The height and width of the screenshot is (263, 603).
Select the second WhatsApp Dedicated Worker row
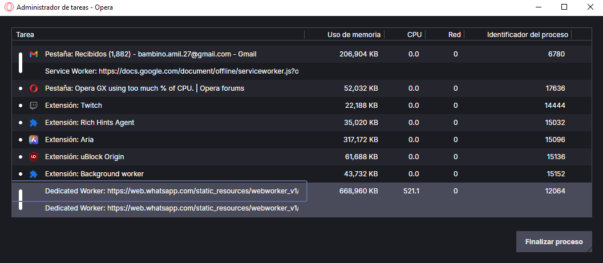(301, 208)
